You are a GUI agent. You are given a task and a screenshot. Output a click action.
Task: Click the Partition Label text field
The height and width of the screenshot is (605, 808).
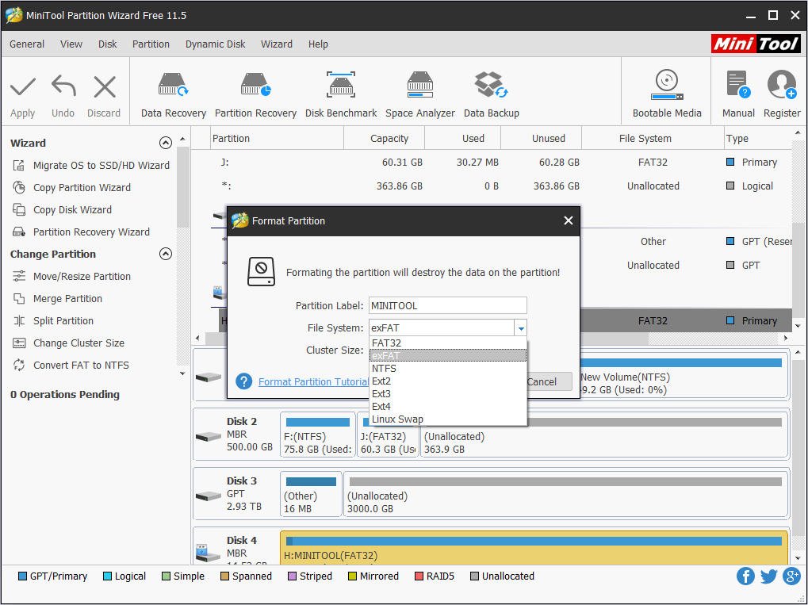tap(447, 306)
